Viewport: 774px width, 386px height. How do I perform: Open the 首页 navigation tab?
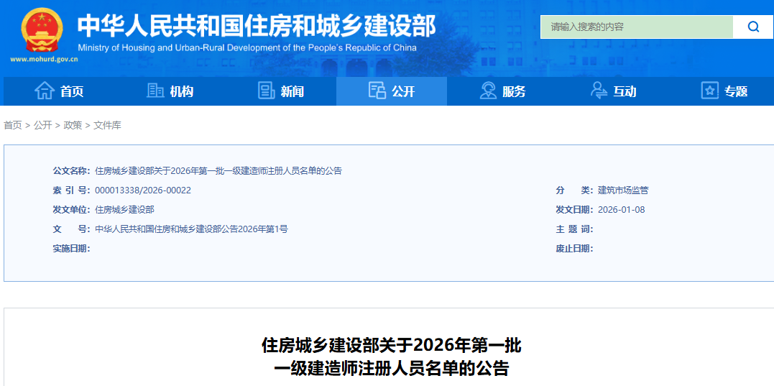click(x=59, y=91)
